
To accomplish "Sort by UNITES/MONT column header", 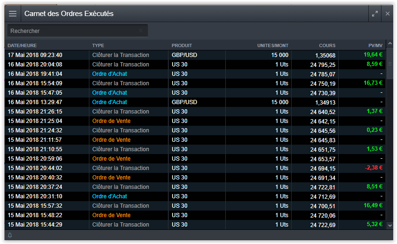I will 273,46.
